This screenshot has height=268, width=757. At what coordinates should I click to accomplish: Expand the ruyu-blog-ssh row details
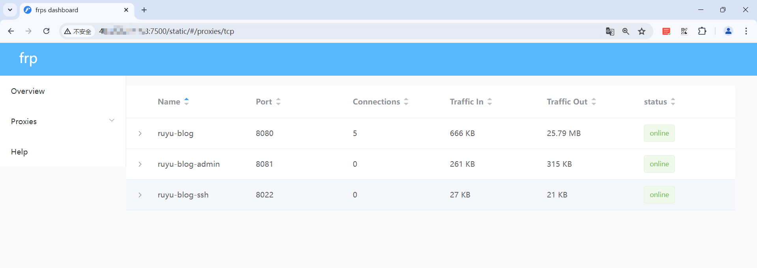tap(140, 195)
